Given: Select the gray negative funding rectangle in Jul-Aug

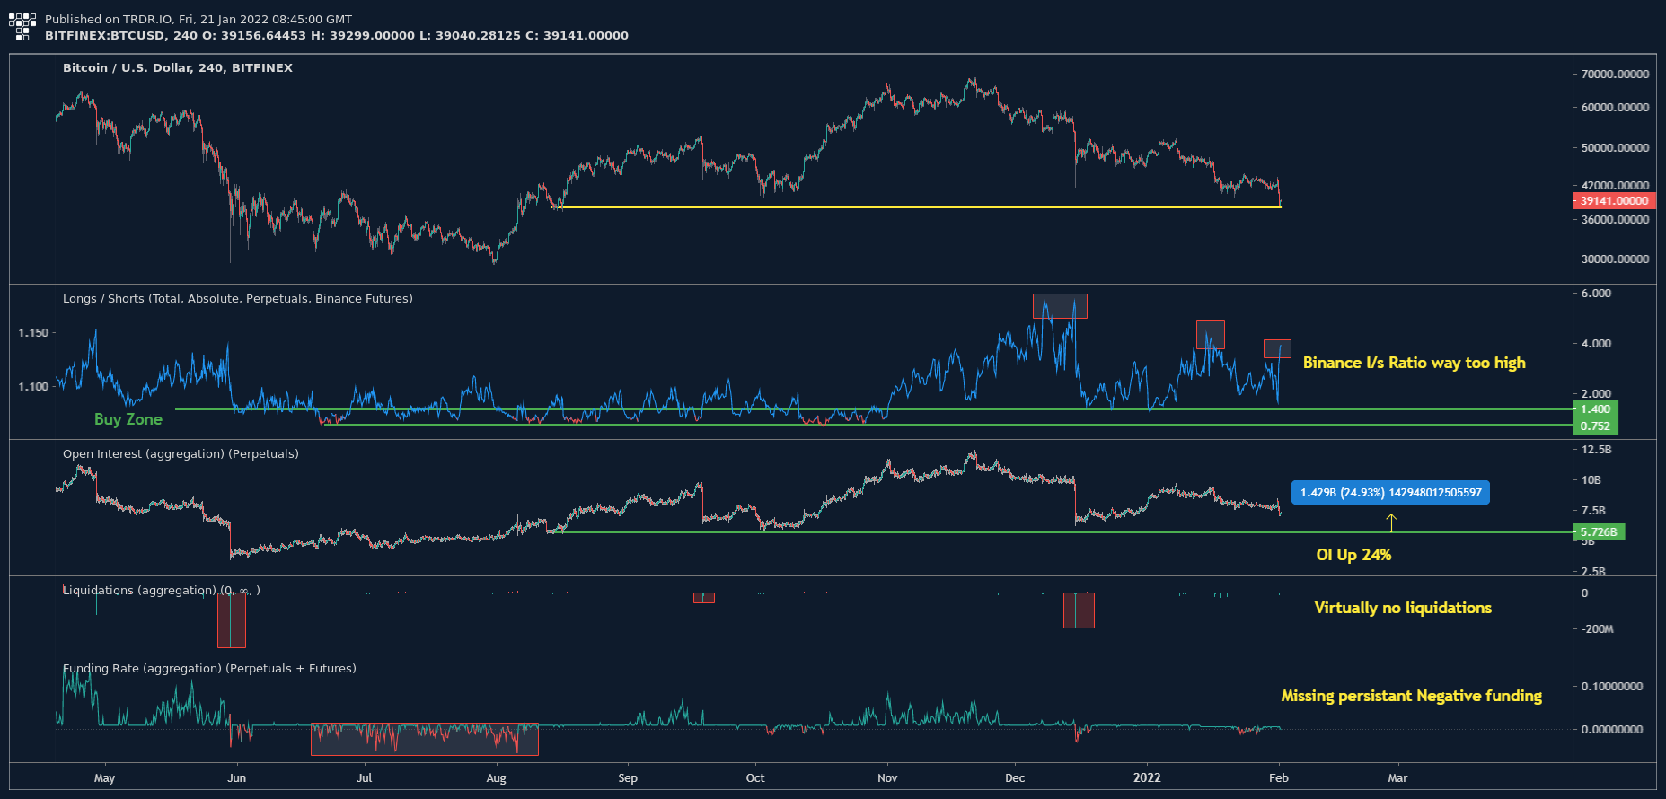Looking at the screenshot, I should click(424, 740).
